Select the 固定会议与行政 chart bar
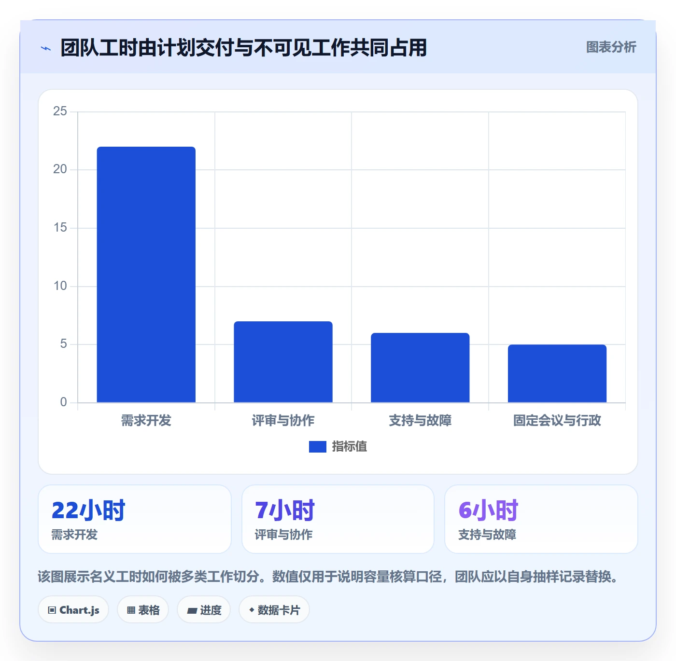This screenshot has height=661, width=676. pos(557,373)
